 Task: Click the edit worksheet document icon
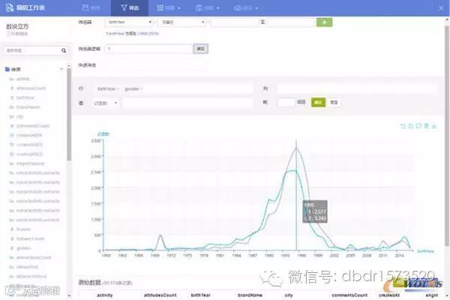tap(9, 7)
